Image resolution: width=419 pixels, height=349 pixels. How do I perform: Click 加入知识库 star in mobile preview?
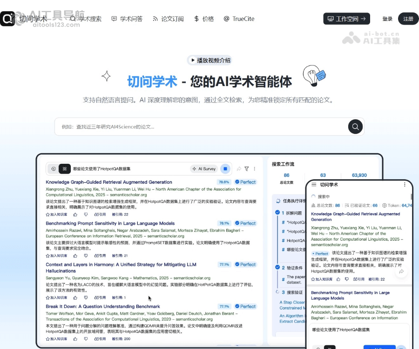[322, 279]
